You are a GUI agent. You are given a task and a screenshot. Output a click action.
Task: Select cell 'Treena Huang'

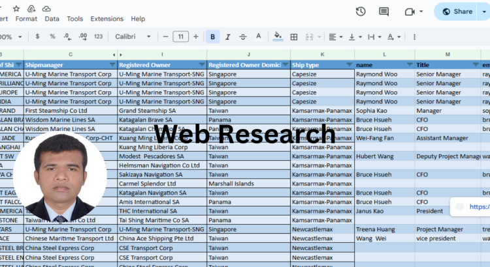point(385,229)
